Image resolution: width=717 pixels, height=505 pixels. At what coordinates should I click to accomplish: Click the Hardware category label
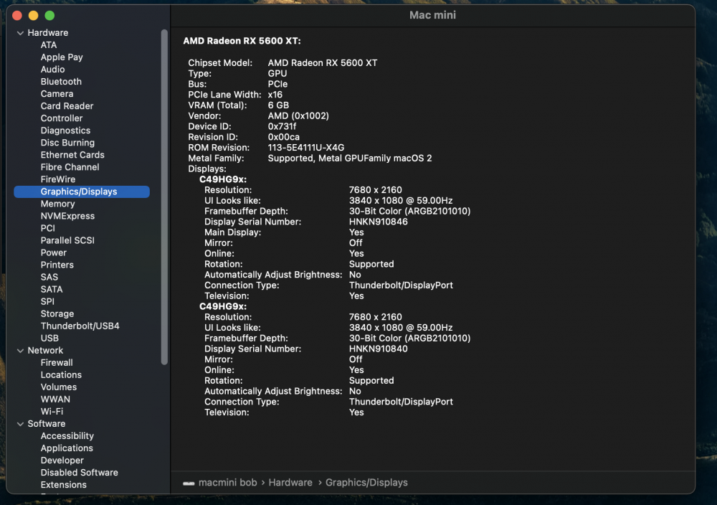point(47,33)
